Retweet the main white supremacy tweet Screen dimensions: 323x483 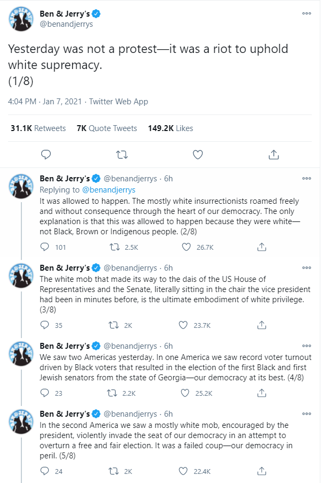click(x=121, y=155)
